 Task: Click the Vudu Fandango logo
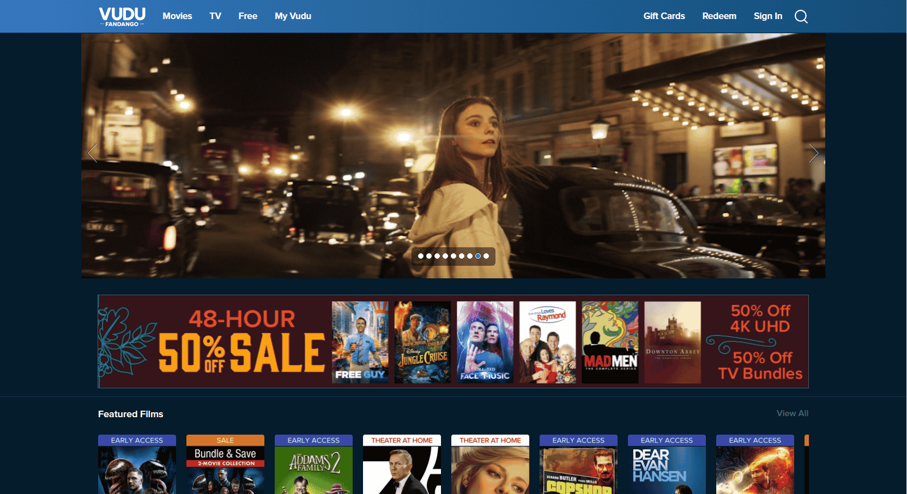point(122,16)
